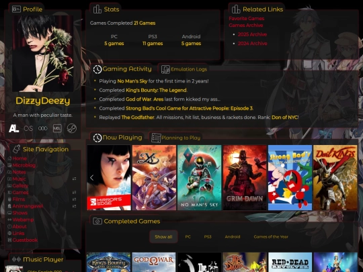Open the Letterboxd three-circles icon
Image resolution: width=363 pixels, height=272 pixels.
tap(43, 128)
